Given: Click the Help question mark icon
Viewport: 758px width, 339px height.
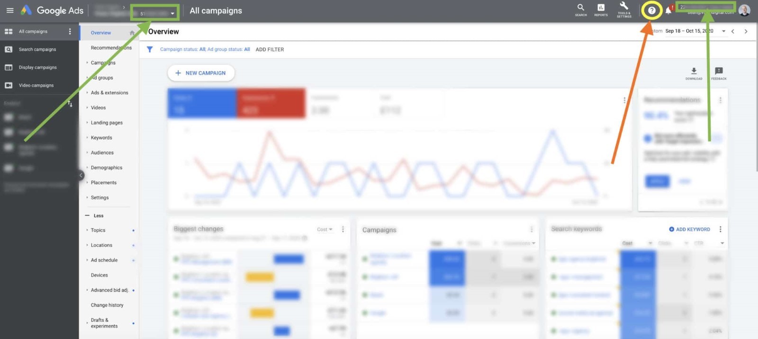Looking at the screenshot, I should click(652, 10).
